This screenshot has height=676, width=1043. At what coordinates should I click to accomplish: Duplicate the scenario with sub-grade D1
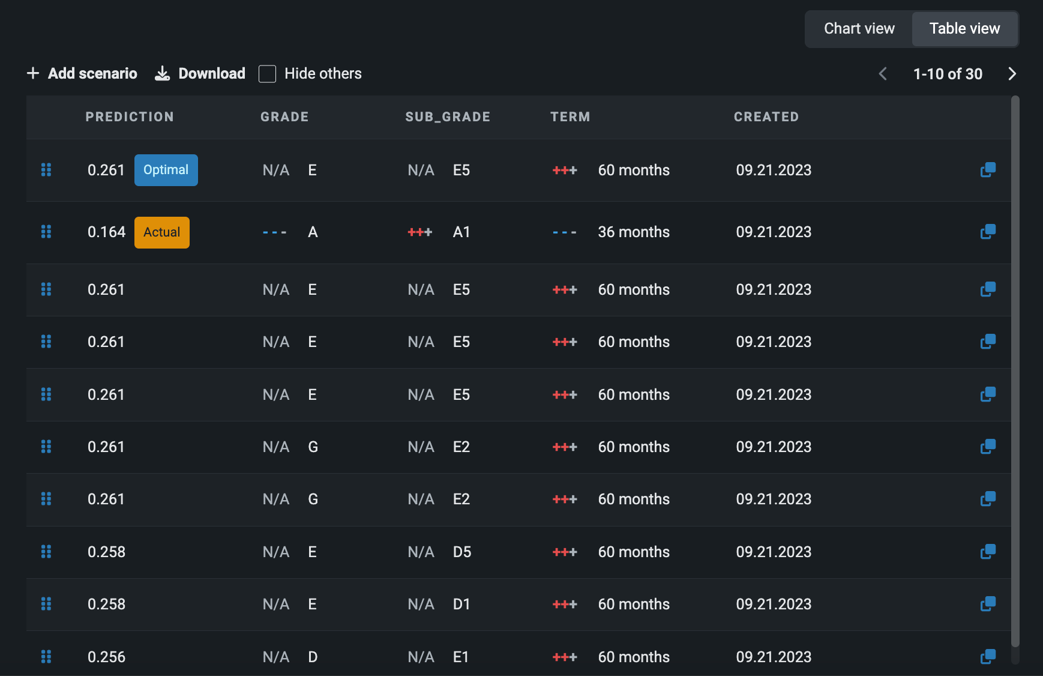click(x=988, y=604)
